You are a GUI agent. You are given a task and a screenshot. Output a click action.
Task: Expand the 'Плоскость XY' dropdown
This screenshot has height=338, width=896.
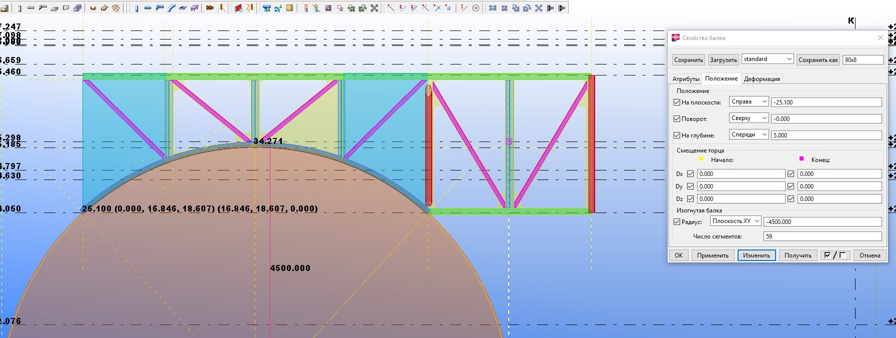click(736, 221)
